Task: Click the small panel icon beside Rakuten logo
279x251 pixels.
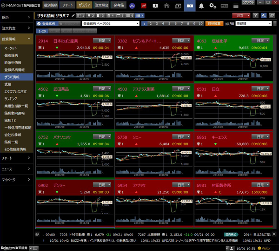Action: (x=34, y=248)
